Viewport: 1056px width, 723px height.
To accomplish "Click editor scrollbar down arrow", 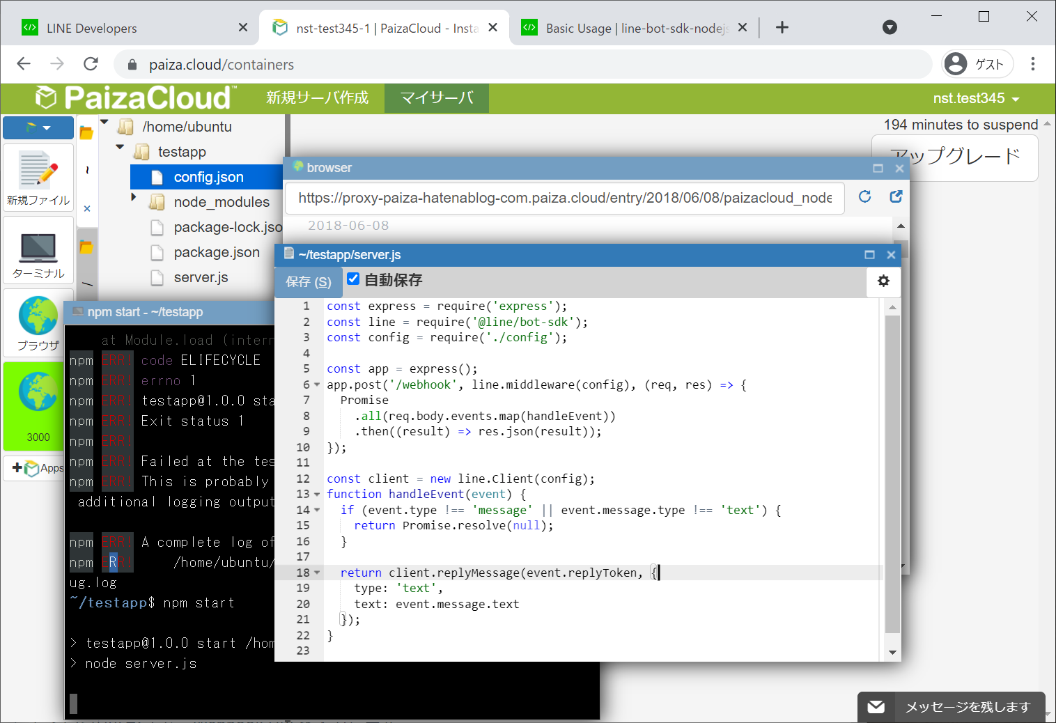I will pyautogui.click(x=892, y=653).
